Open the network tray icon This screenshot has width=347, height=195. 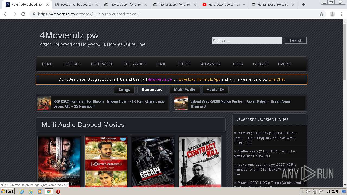(x=315, y=191)
